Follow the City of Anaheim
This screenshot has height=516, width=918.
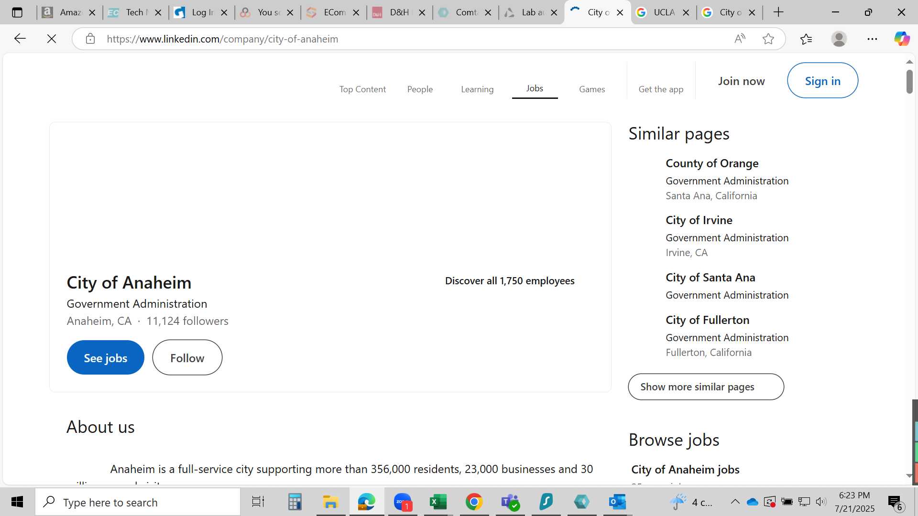point(187,358)
